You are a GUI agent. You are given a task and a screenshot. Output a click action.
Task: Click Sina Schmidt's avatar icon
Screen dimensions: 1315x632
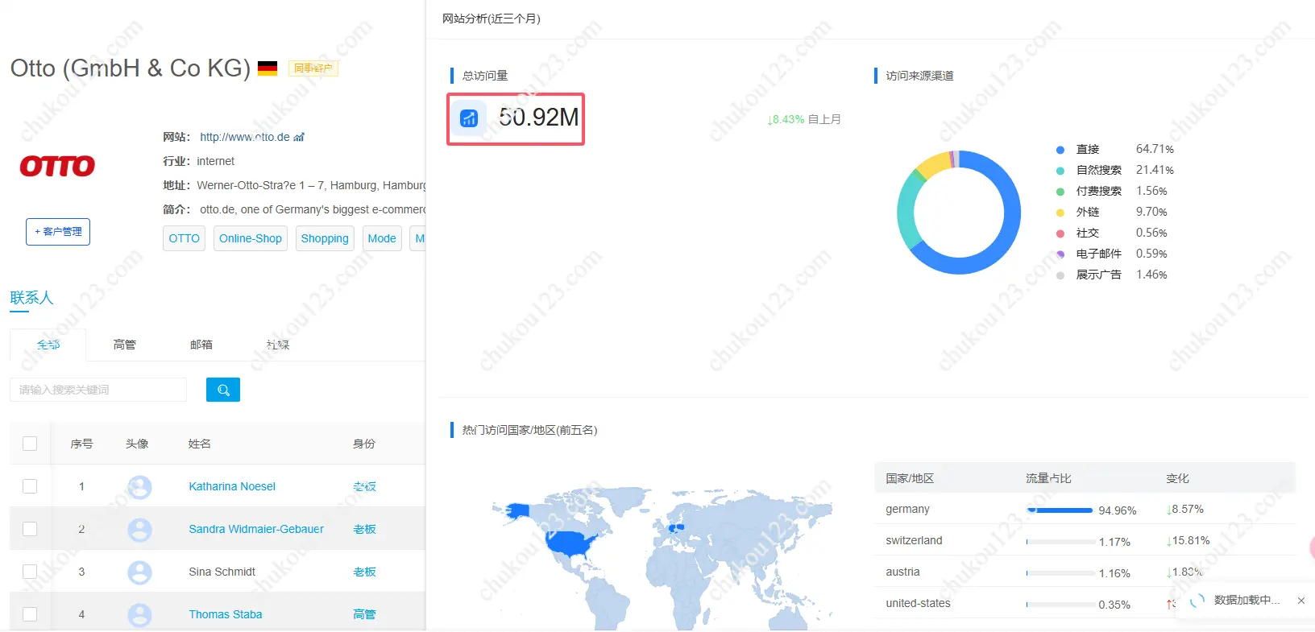click(x=139, y=572)
